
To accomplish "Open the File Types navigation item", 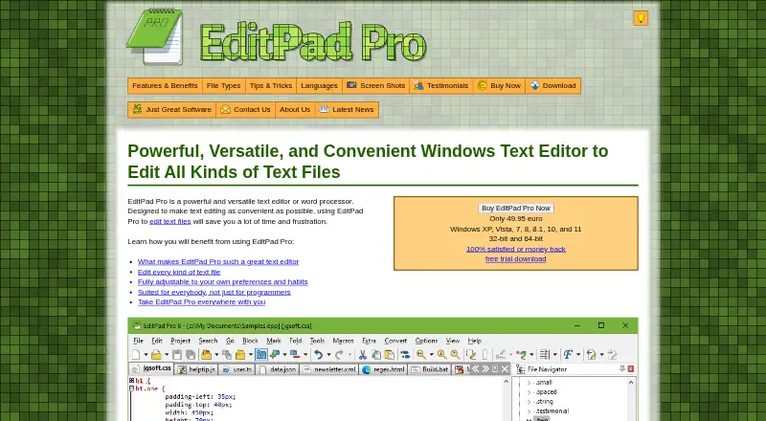I will [224, 85].
